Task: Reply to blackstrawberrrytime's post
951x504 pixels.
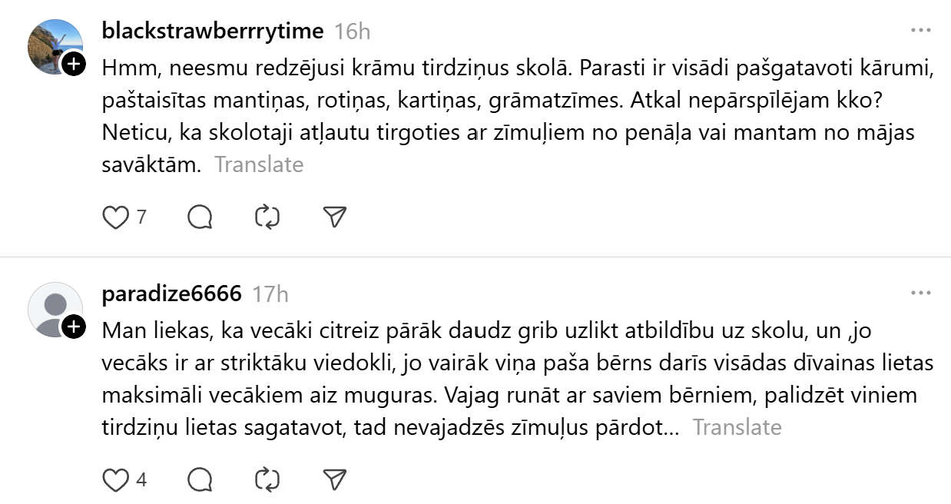Action: 200,218
